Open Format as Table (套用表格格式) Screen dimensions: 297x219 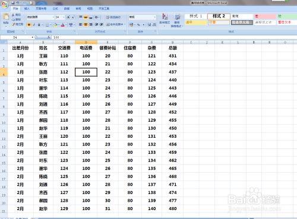click(177, 20)
